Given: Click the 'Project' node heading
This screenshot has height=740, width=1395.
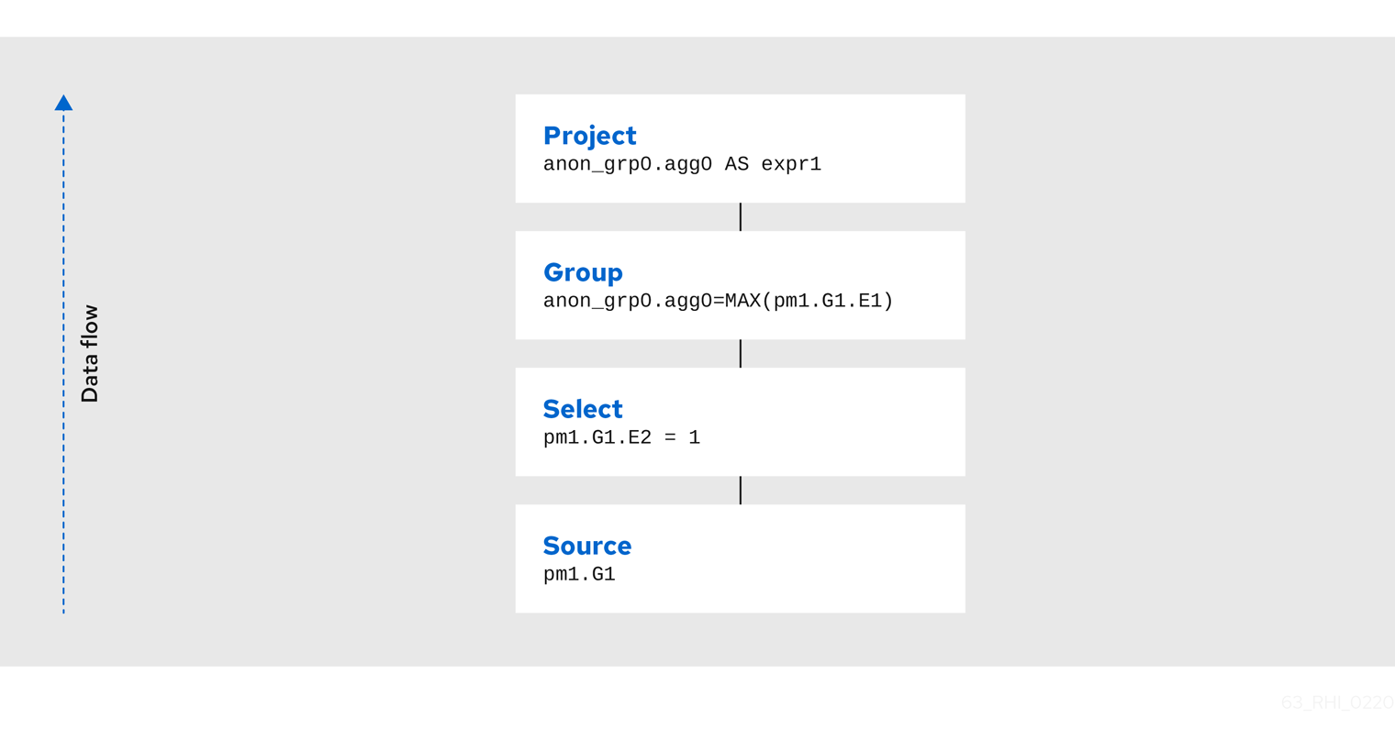Looking at the screenshot, I should click(x=589, y=136).
